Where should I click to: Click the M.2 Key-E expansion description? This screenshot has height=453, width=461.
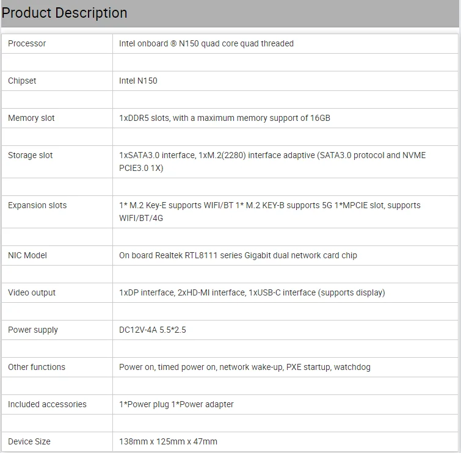pyautogui.click(x=269, y=211)
